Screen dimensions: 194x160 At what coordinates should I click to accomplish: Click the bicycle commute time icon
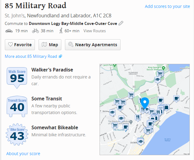[x=36, y=31]
